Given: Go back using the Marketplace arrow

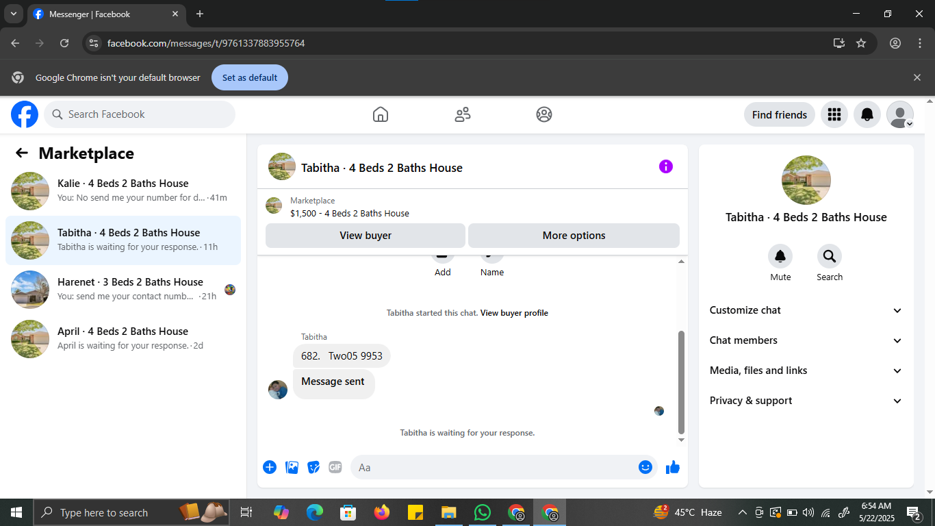Looking at the screenshot, I should point(22,153).
